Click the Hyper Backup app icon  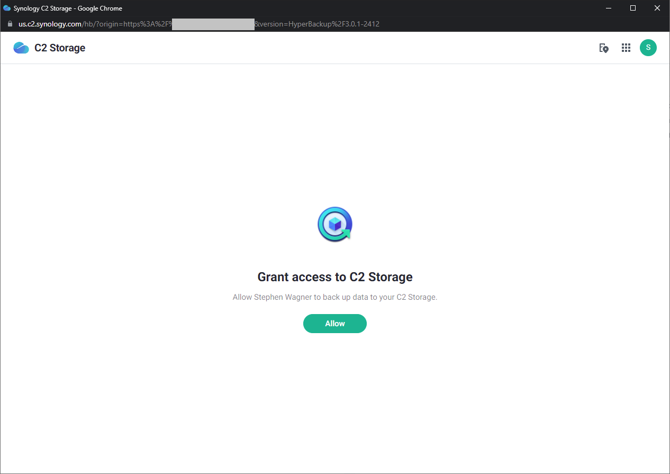pos(335,224)
